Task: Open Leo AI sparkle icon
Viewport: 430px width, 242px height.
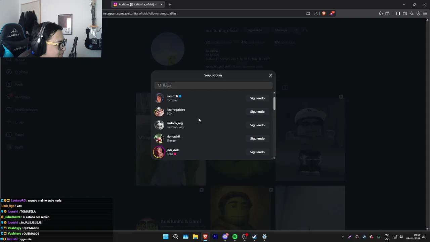Action: click(412, 13)
